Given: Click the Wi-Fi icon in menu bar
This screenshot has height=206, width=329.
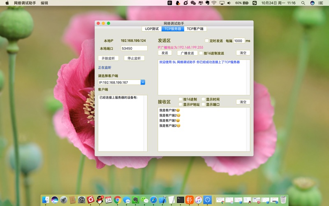Looking at the screenshot, I should coord(214,3).
